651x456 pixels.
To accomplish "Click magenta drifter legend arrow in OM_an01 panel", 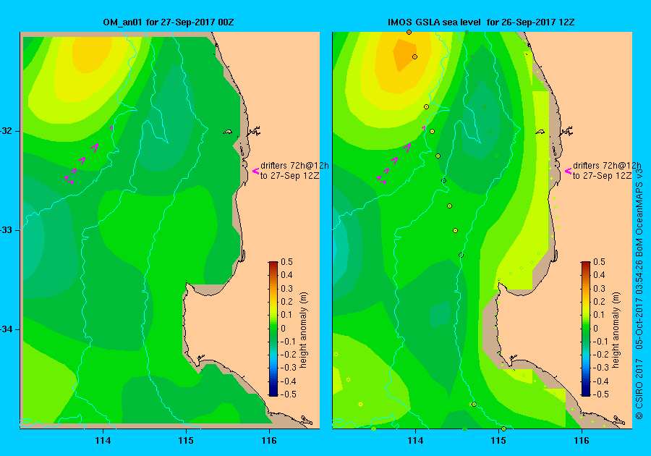I will tap(256, 171).
